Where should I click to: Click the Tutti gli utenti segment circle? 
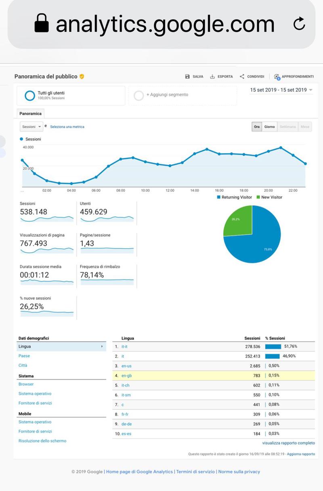click(x=29, y=95)
